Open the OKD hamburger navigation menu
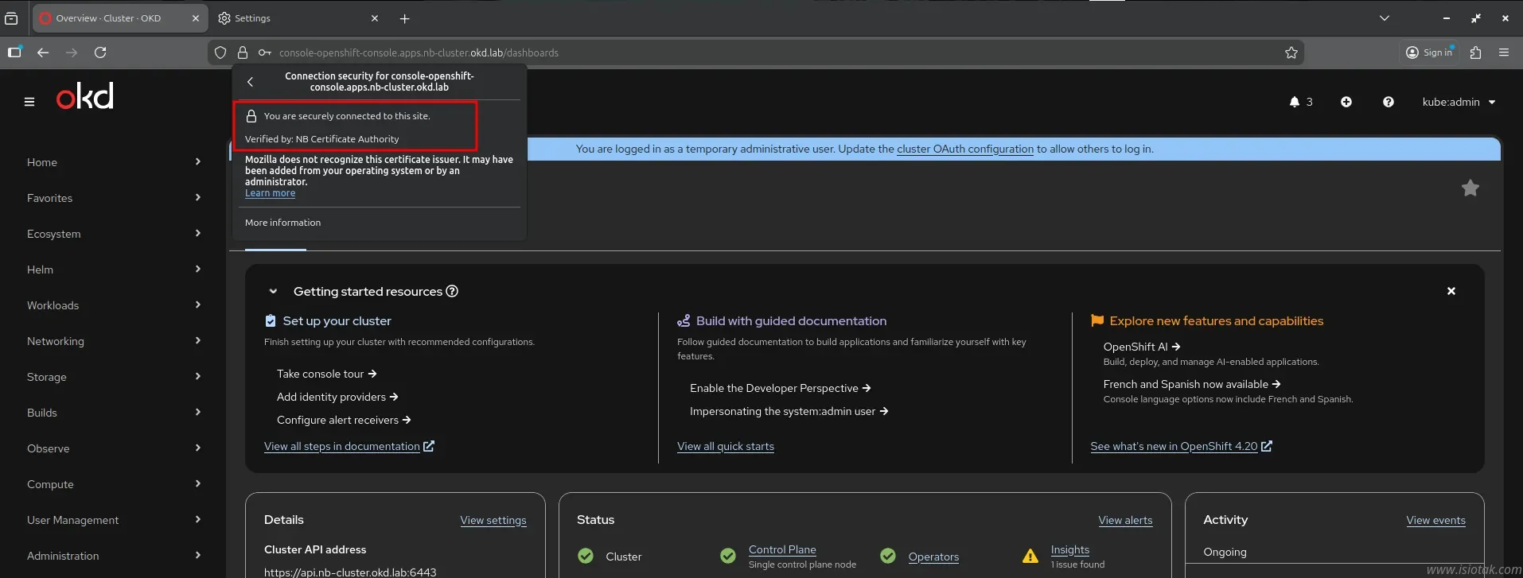The width and height of the screenshot is (1523, 578). [29, 102]
